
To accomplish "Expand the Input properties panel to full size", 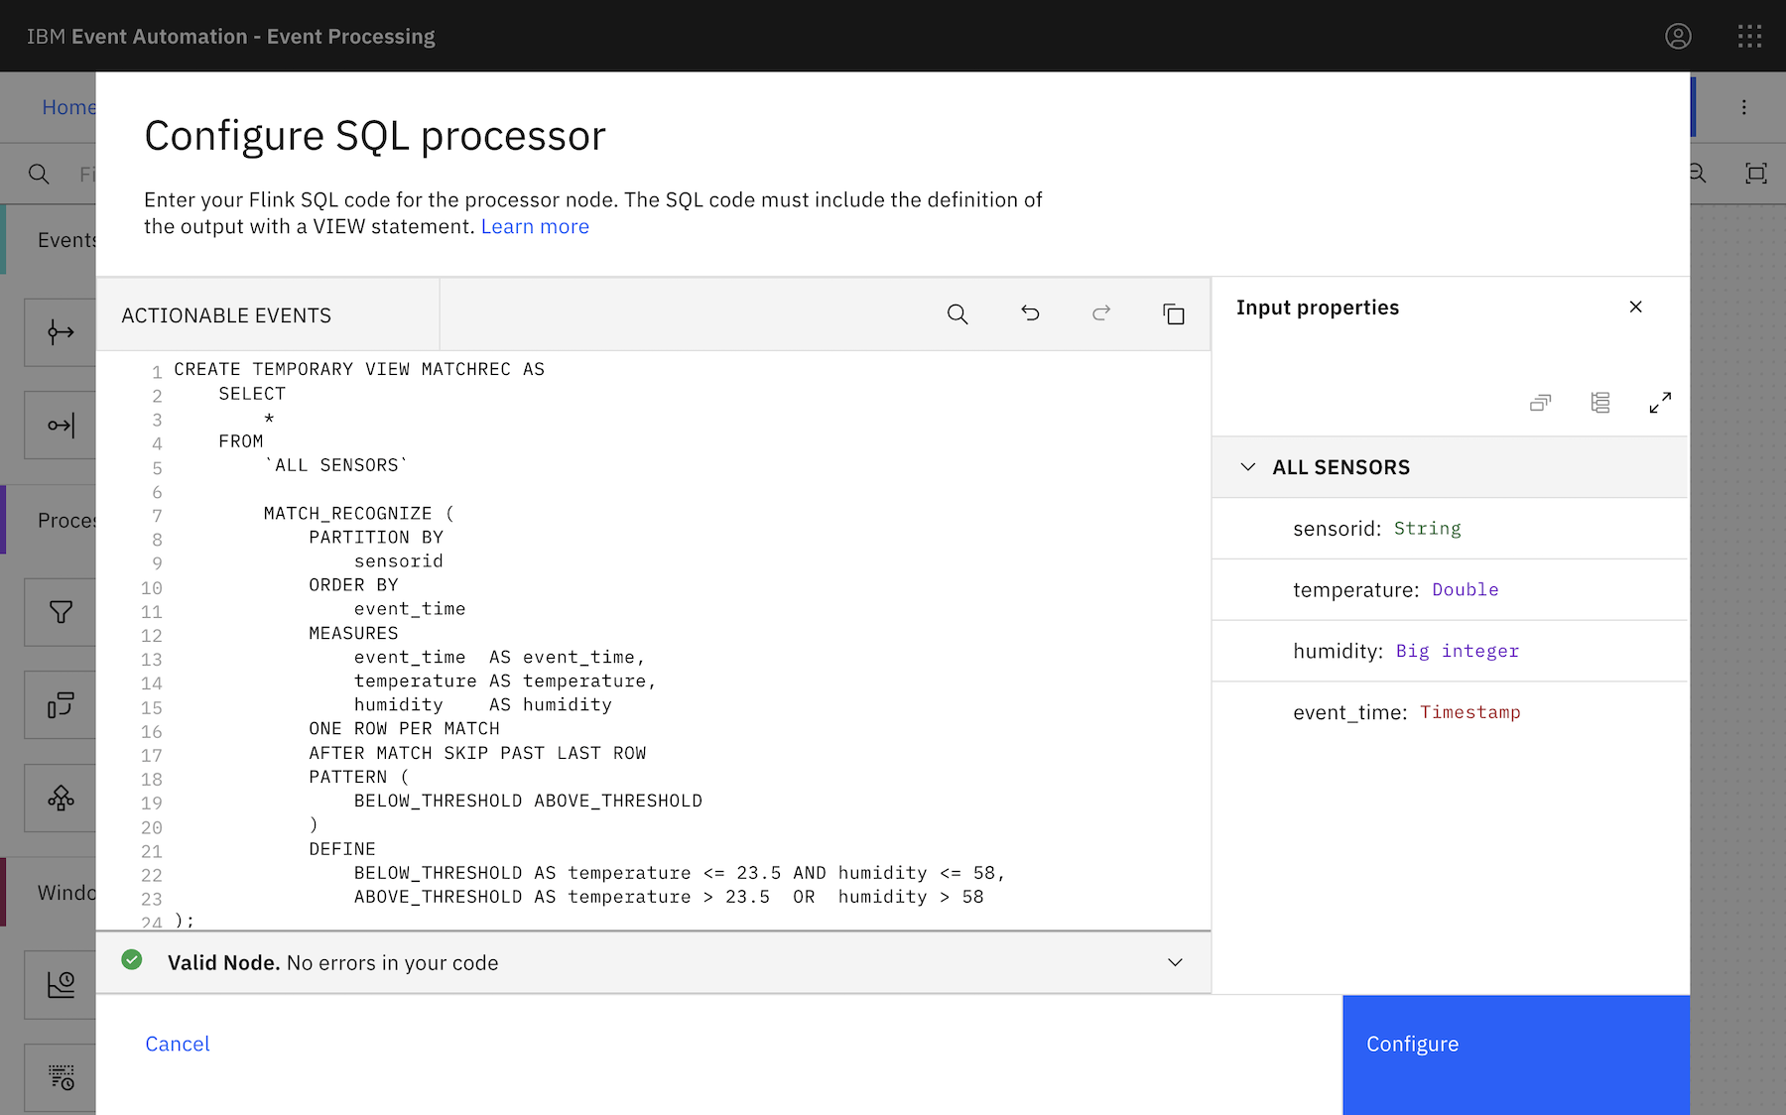I will coord(1660,403).
